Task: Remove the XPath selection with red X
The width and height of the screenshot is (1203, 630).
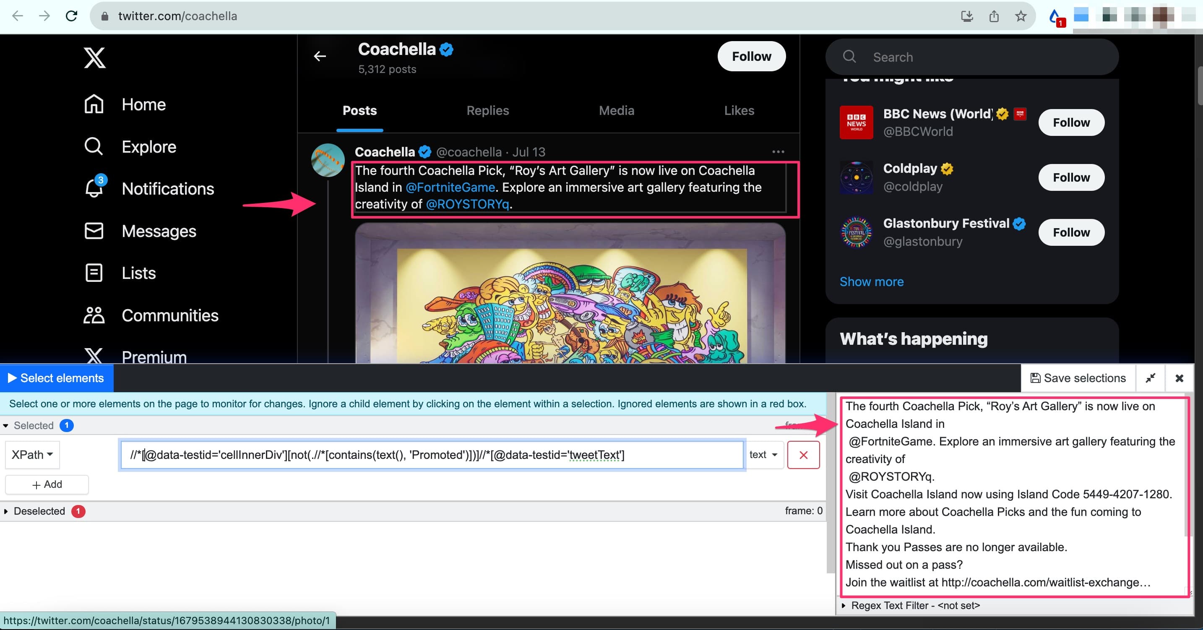Action: 803,454
